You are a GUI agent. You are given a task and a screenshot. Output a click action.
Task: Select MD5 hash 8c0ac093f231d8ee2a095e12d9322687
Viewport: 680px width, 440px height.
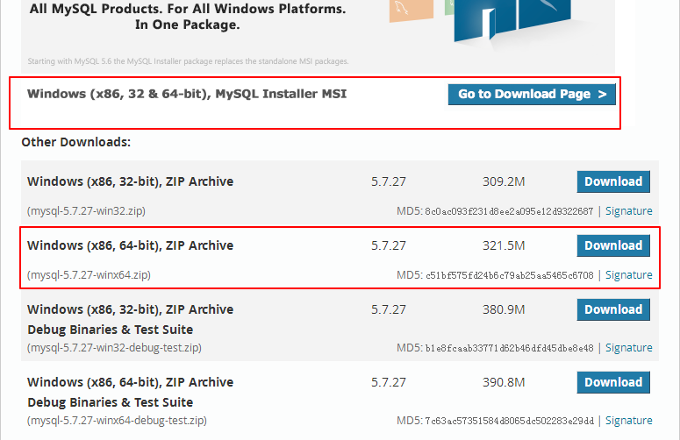pos(509,211)
